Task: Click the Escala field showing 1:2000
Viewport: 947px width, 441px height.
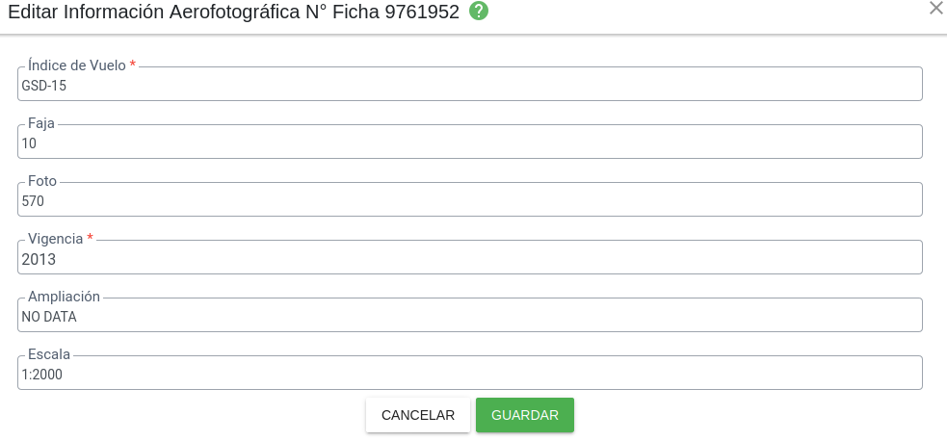Action: click(x=469, y=375)
